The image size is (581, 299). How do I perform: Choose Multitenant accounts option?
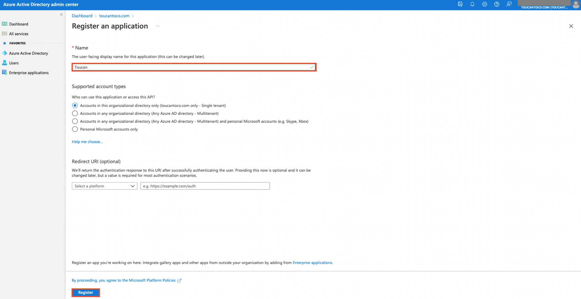pos(75,113)
